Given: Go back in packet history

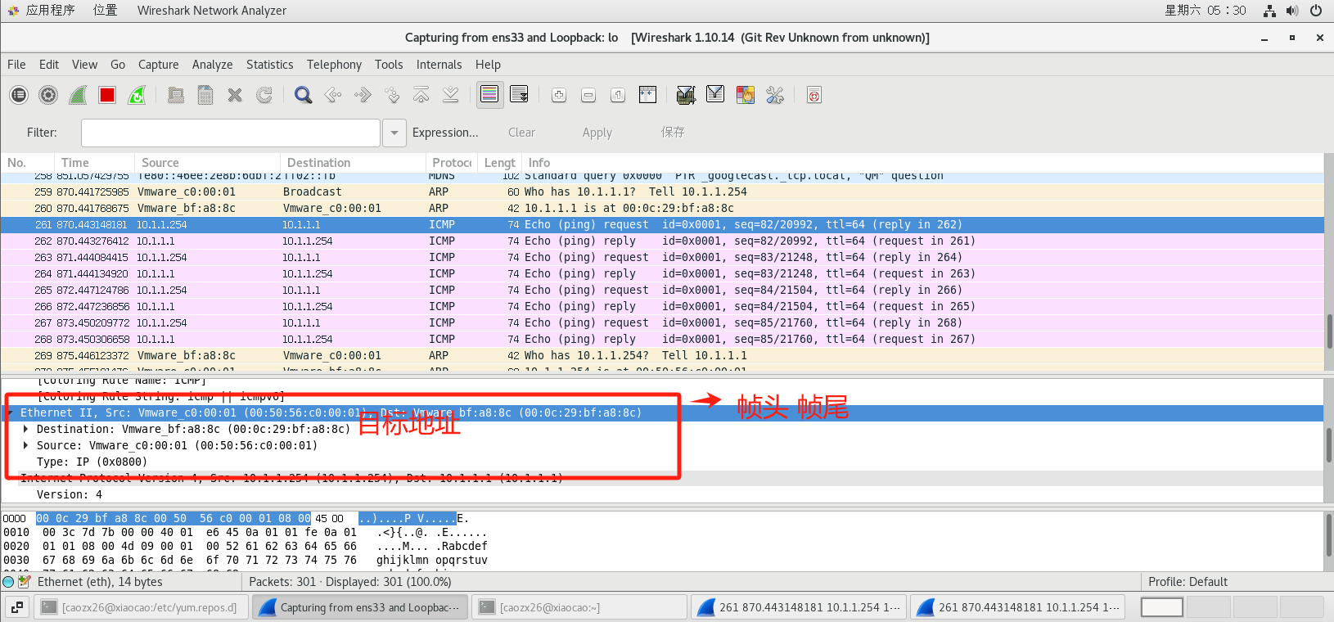Looking at the screenshot, I should (333, 95).
